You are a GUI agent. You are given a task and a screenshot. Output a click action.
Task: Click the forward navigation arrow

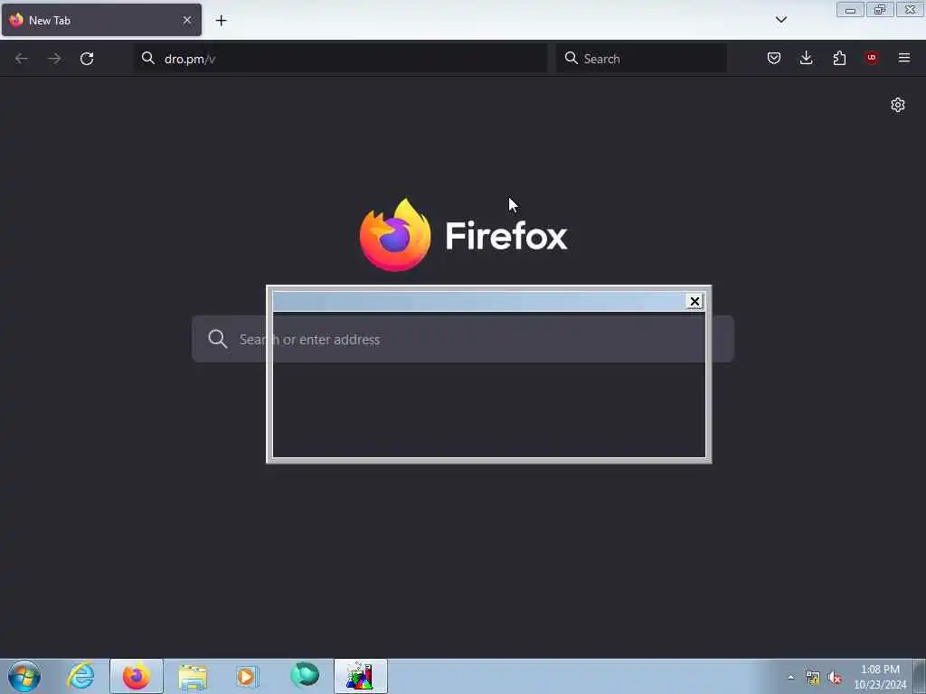point(54,59)
